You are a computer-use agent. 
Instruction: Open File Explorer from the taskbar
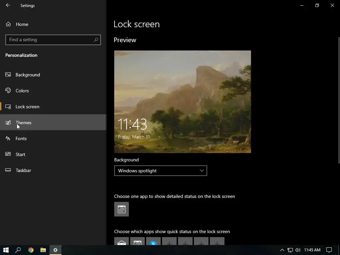pyautogui.click(x=43, y=250)
